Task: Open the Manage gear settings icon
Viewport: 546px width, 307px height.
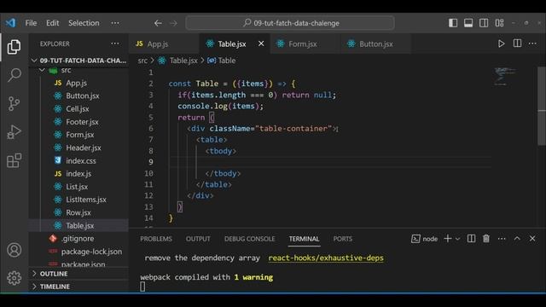Action: (14, 278)
